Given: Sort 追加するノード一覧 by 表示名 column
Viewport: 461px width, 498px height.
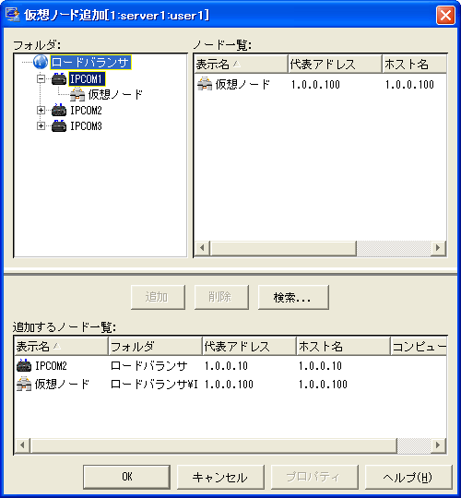Looking at the screenshot, I should pyautogui.click(x=61, y=346).
